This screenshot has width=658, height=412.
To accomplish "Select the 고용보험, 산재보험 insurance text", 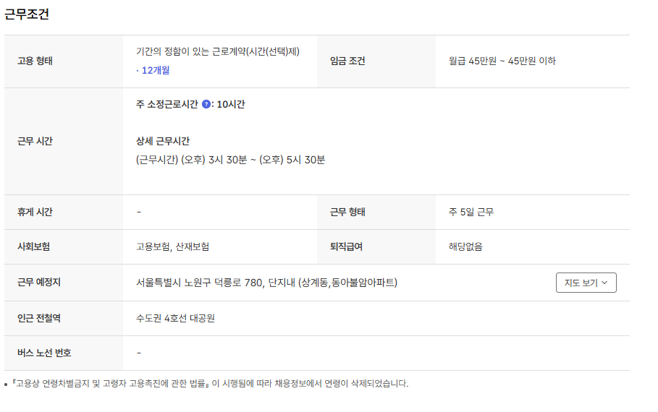I will [x=172, y=246].
